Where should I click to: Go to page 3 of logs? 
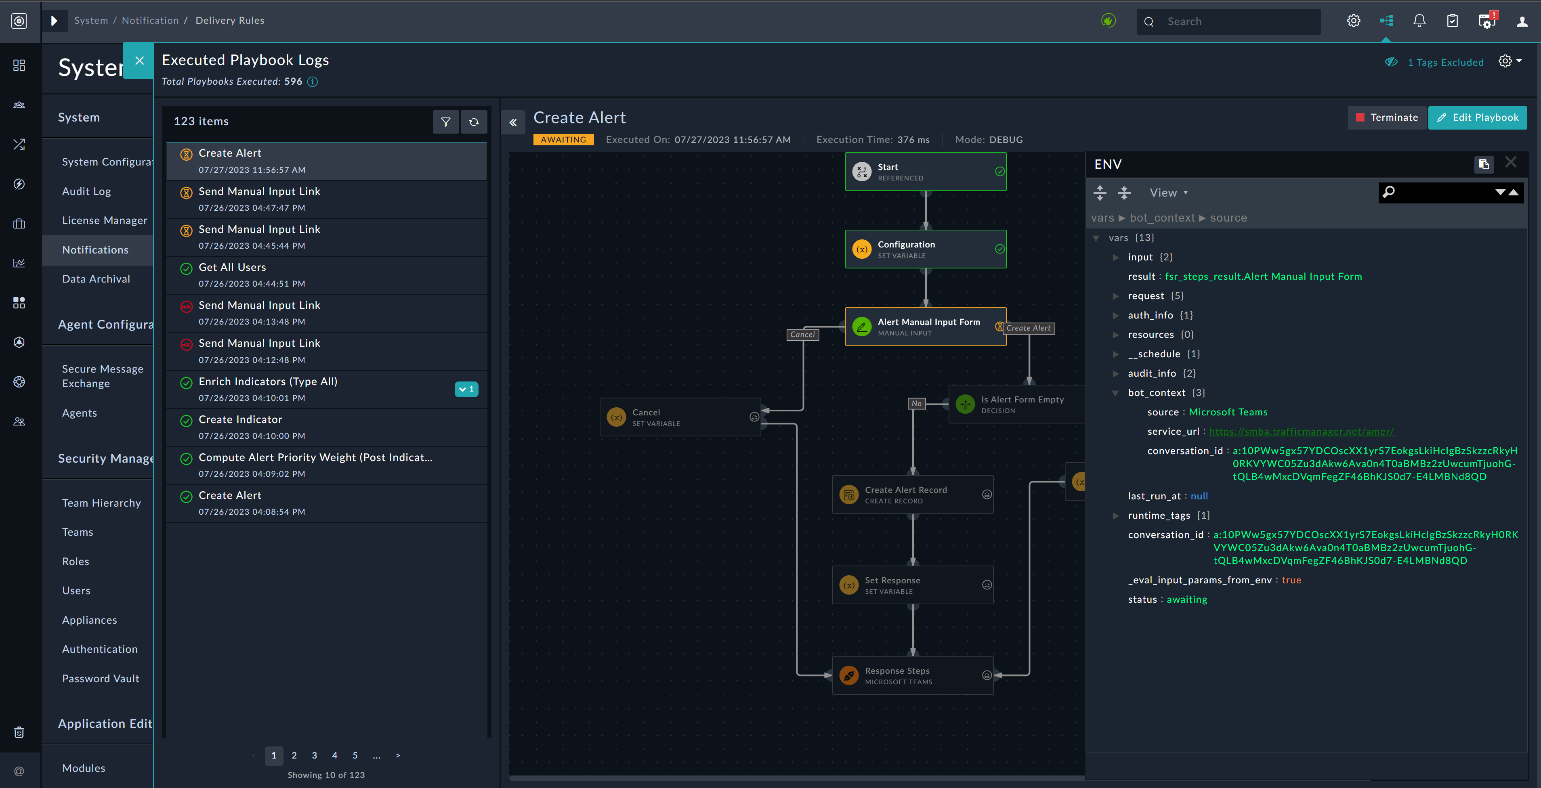point(315,756)
